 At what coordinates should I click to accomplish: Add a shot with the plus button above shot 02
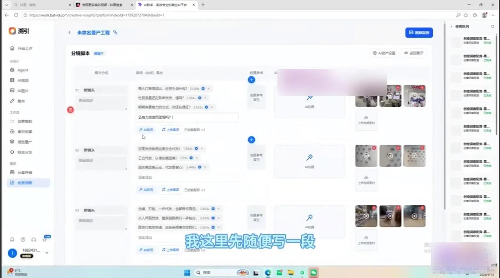(251, 140)
